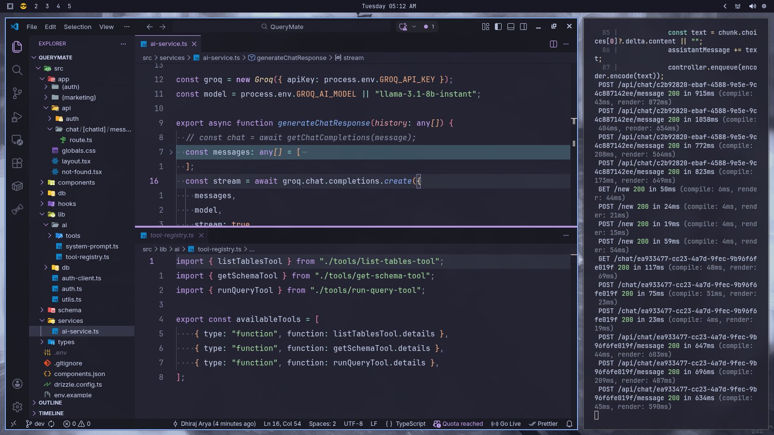The width and height of the screenshot is (774, 435).
Task: Split the editor right
Action: pyautogui.click(x=553, y=44)
